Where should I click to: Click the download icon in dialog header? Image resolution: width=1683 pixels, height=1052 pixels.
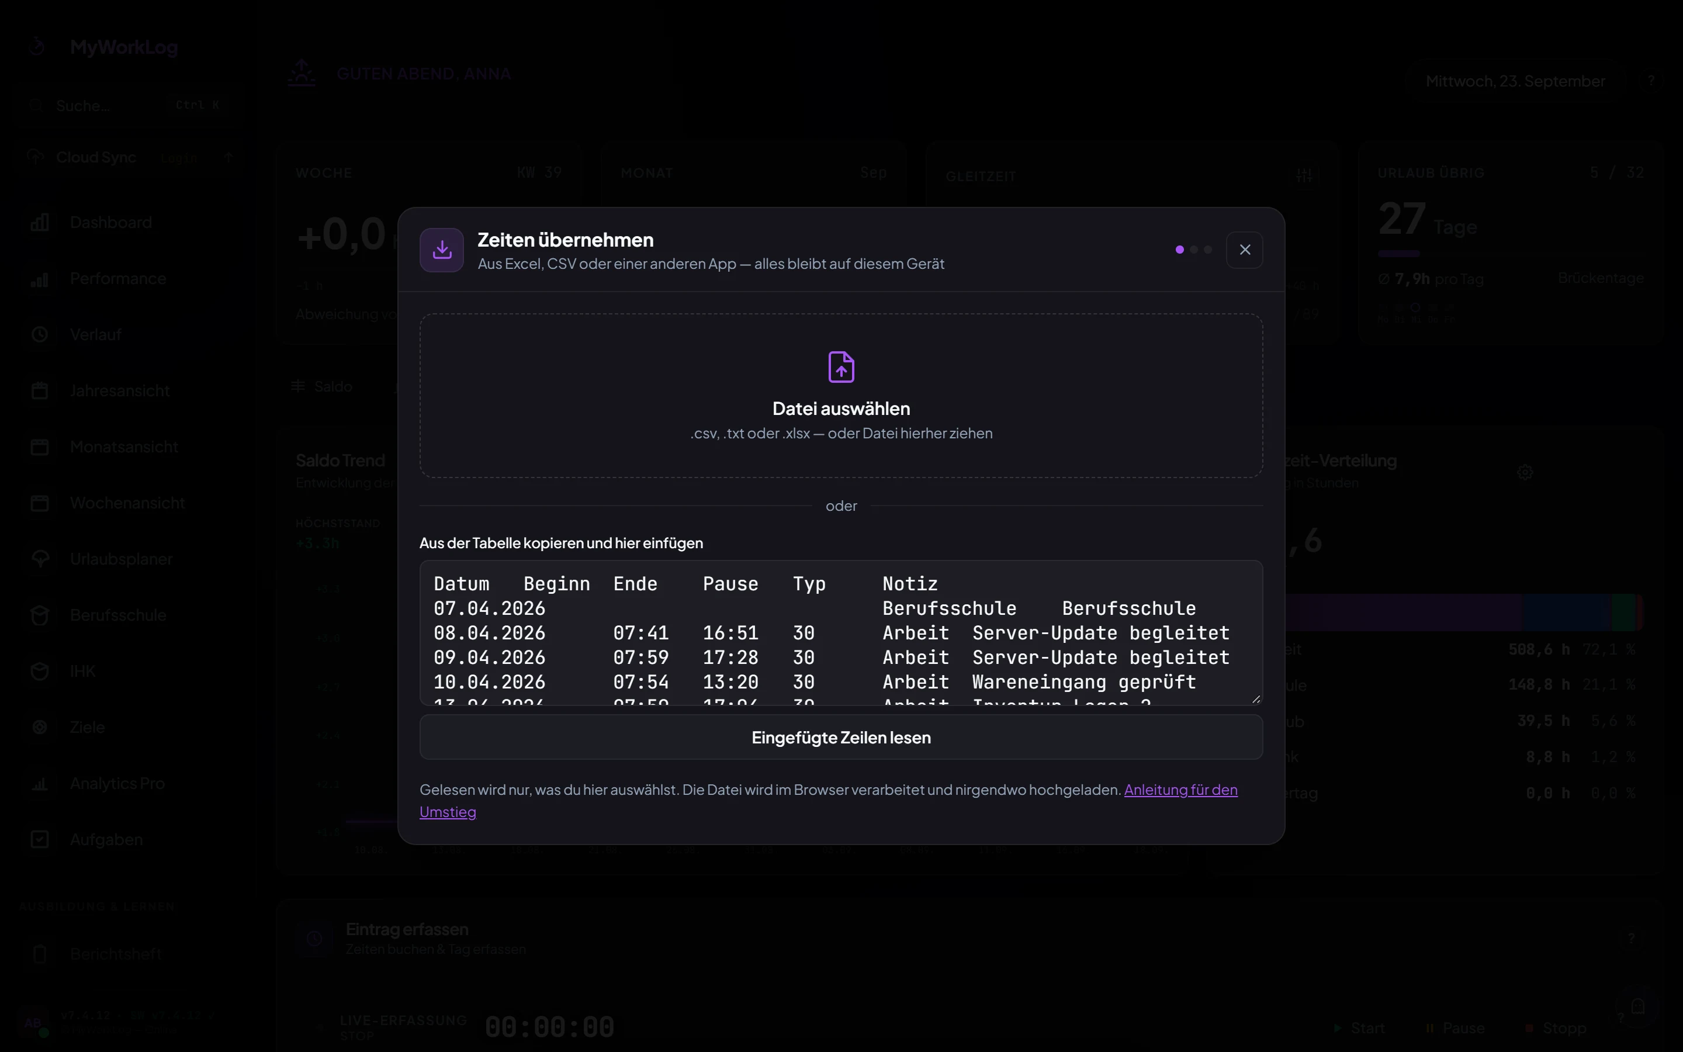point(442,250)
